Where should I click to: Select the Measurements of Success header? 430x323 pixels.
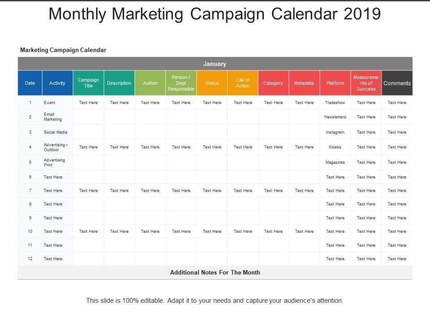click(x=366, y=83)
